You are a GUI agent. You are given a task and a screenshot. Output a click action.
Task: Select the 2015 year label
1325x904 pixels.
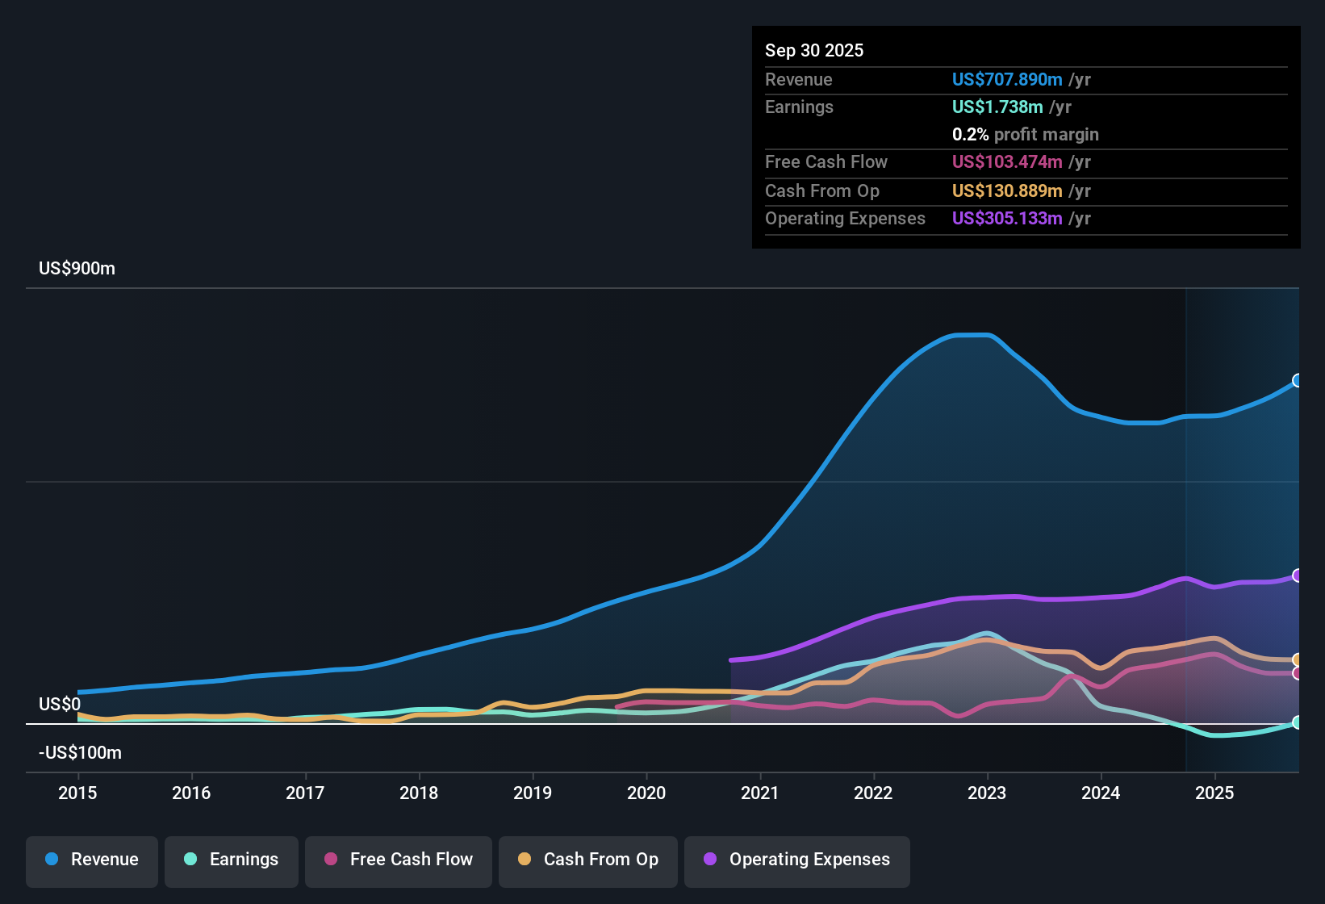point(77,793)
